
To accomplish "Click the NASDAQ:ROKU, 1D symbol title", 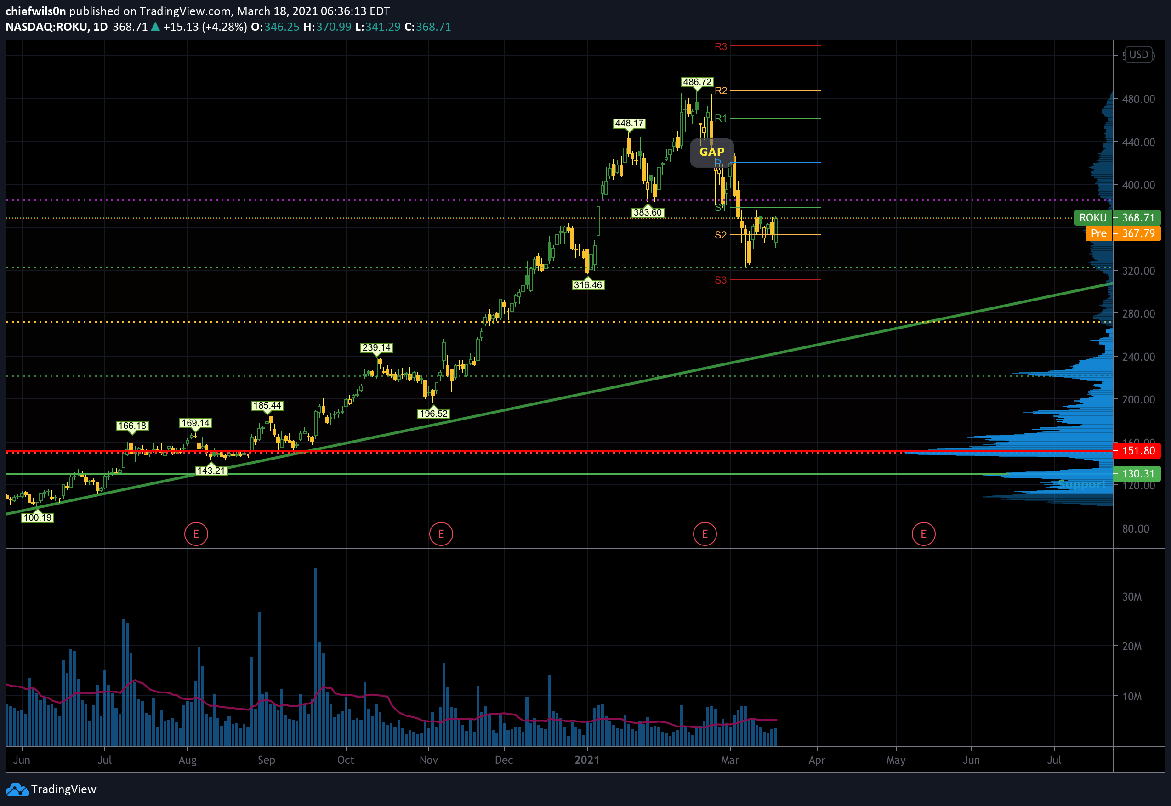I will tap(57, 27).
